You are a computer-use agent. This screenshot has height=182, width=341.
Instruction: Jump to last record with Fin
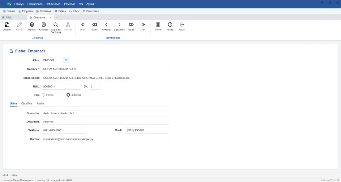pyautogui.click(x=143, y=25)
